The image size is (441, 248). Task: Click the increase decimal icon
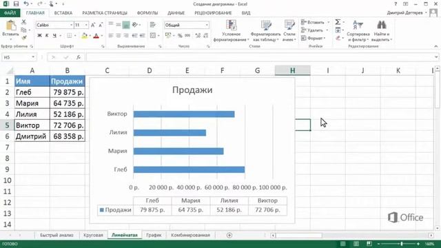(x=198, y=36)
